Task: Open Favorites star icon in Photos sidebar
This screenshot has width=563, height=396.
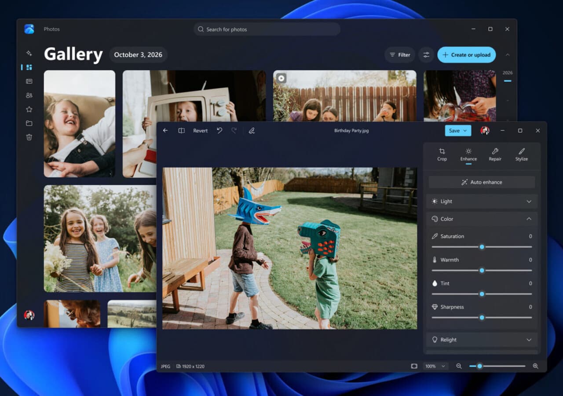Action: click(29, 109)
